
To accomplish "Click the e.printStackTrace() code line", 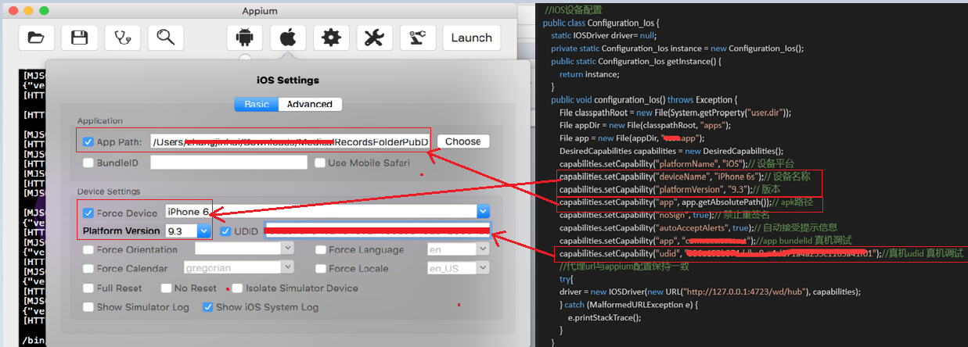I will (604, 317).
